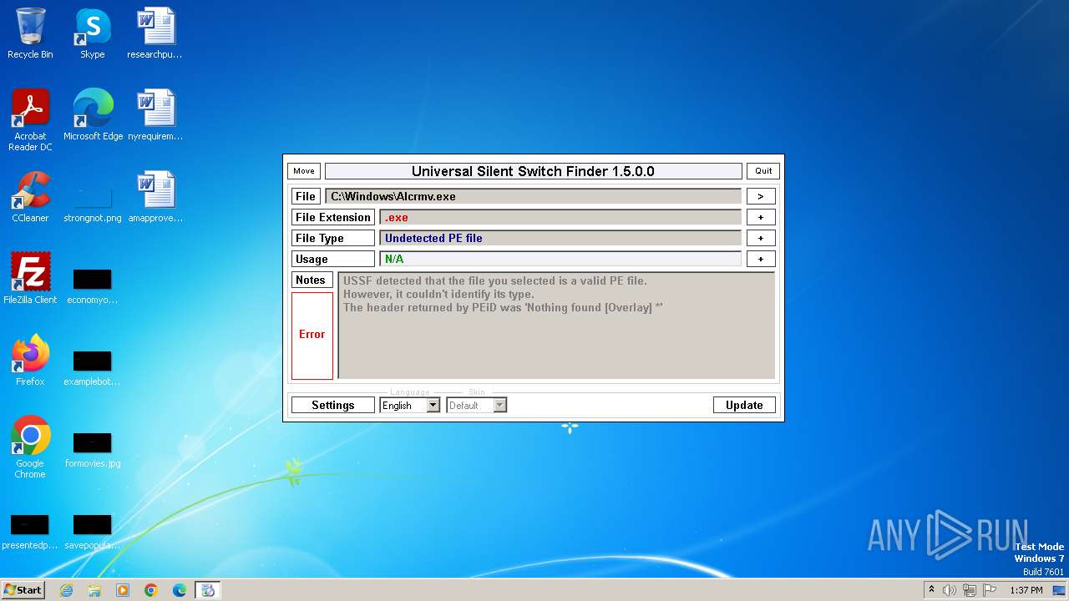Click the '+' button beside File Type

761,238
